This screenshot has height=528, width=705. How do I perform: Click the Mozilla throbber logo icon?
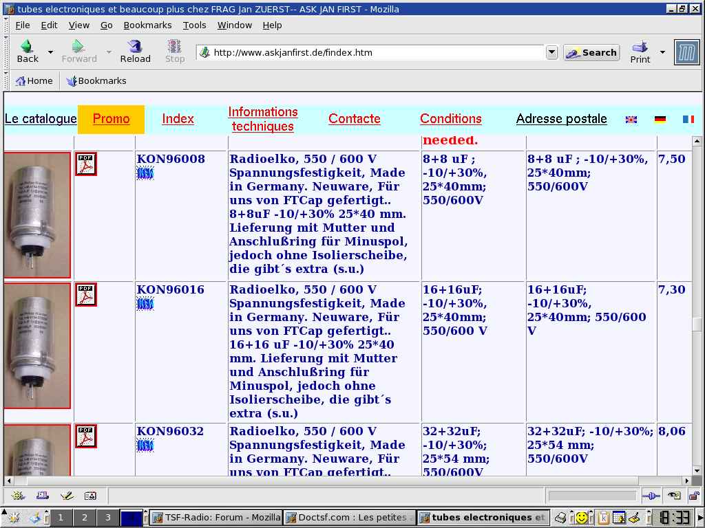coord(686,52)
